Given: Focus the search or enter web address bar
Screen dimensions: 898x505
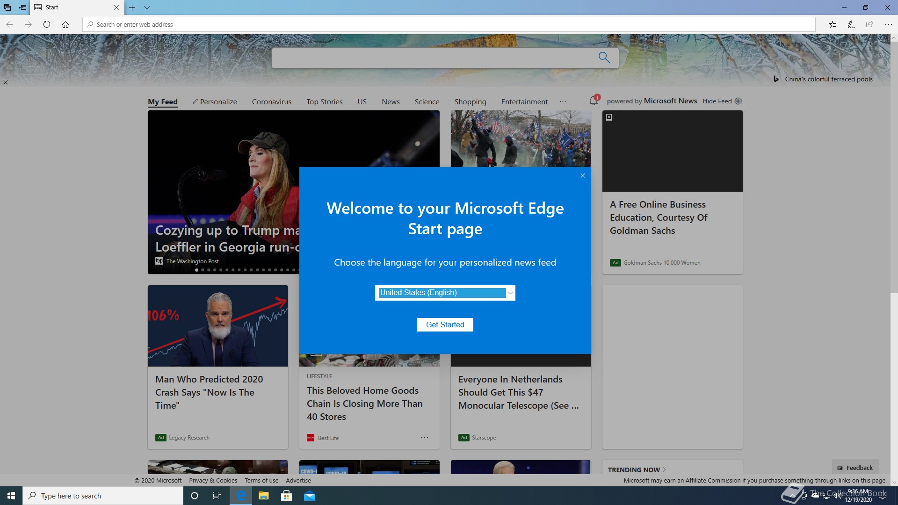Looking at the screenshot, I should [x=449, y=24].
